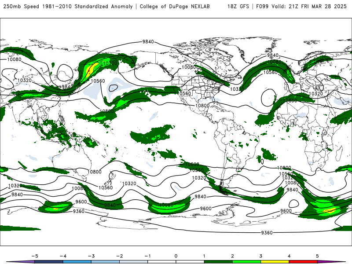The width and height of the screenshot is (352, 264).
Task: Click the legend tick label "5"
Action: pyautogui.click(x=317, y=256)
